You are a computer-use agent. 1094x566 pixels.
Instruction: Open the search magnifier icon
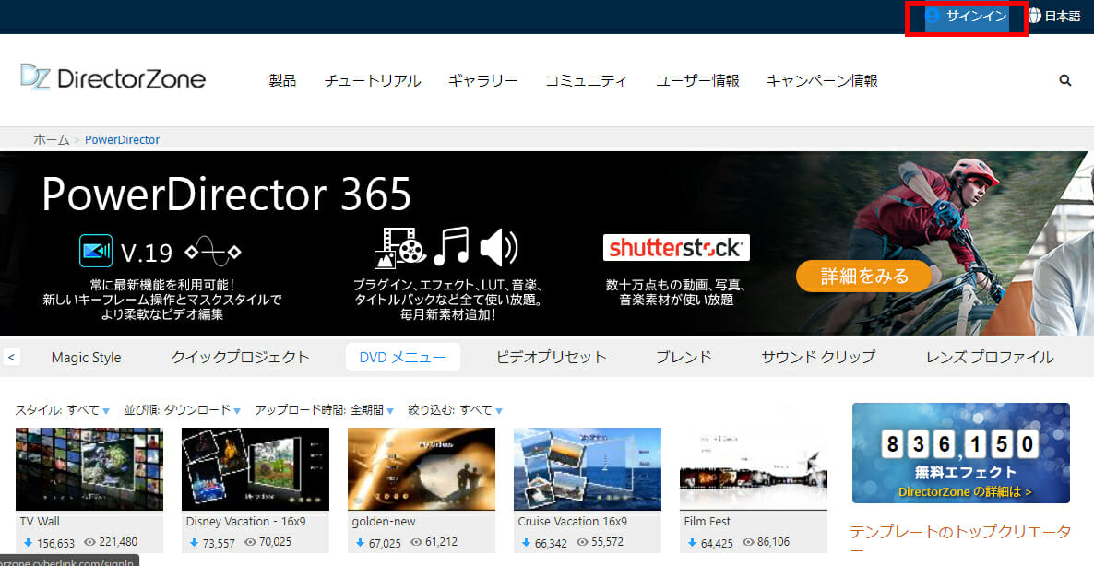[1064, 80]
